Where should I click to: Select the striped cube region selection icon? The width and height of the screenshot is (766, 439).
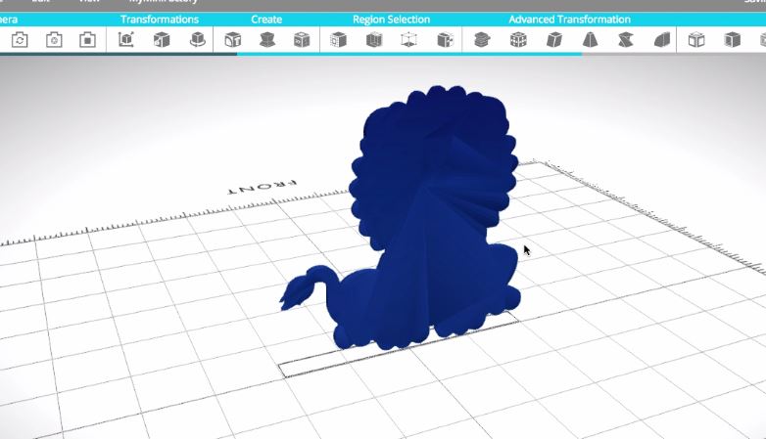coord(374,39)
